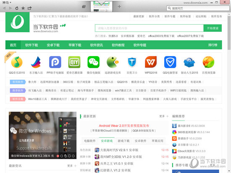Viewport: 231px width, 173px height.
Task: Open the 神马 browser menu dropdown
Action: tap(7, 3)
